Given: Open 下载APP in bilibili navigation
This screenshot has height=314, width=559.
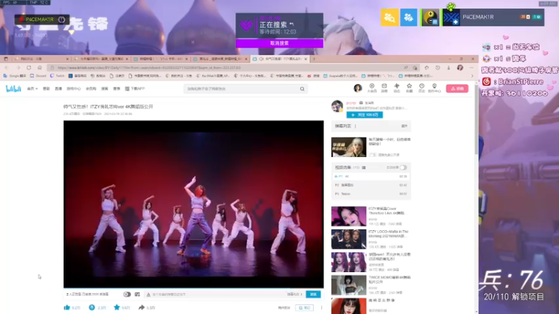Looking at the screenshot, I should (x=135, y=89).
